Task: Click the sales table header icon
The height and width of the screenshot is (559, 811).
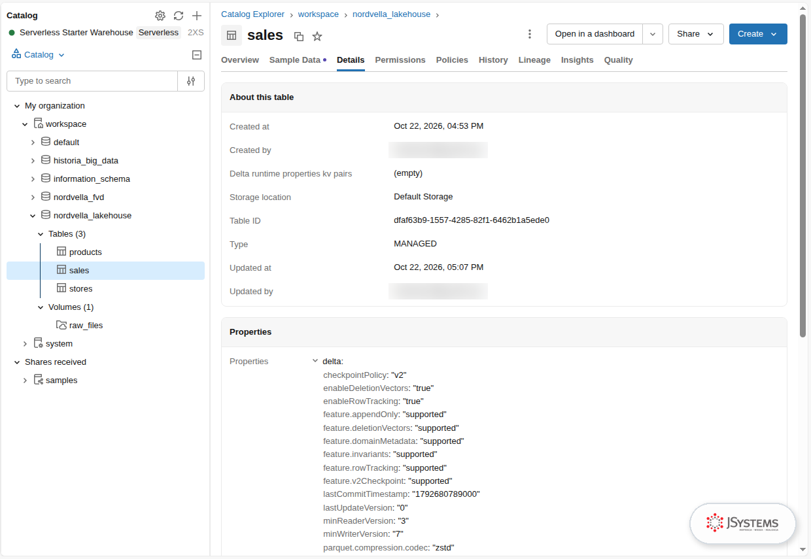Action: coord(232,35)
